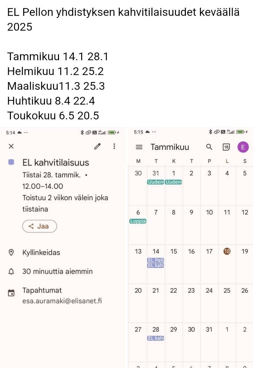This screenshot has height=368, width=253.
Task: Tap the calendar search magnifier icon
Action: coord(209,147)
